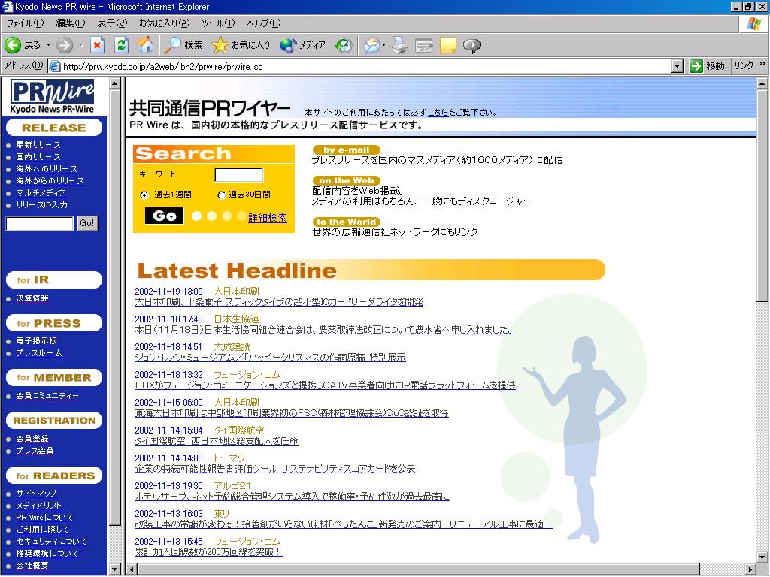
Task: Stop page loading with red X icon
Action: (97, 45)
